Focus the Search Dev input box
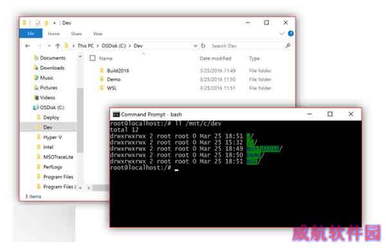 coord(247,46)
